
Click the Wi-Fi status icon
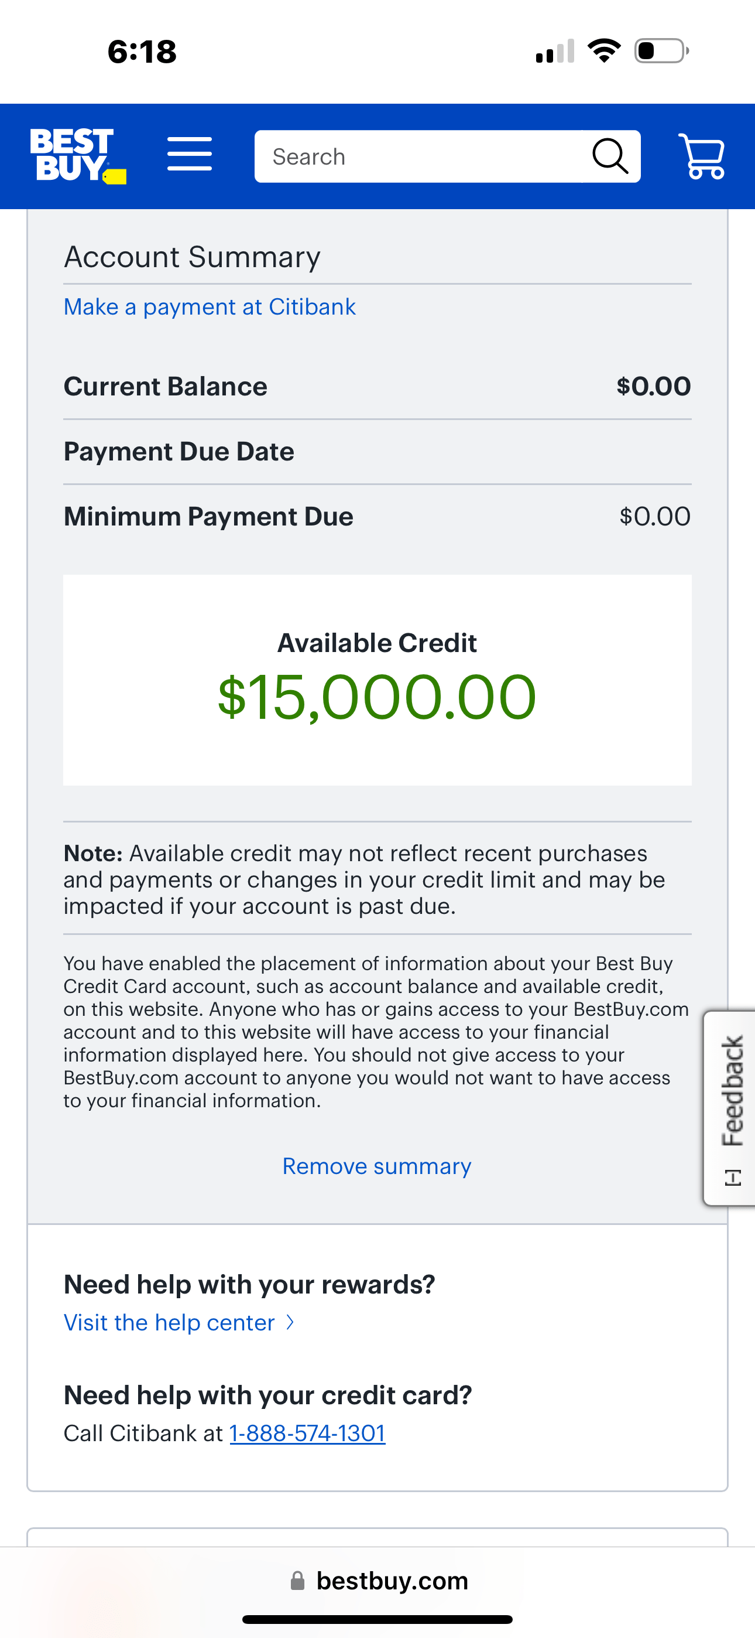(604, 51)
